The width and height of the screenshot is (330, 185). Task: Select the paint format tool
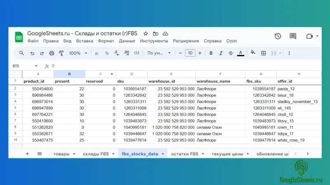point(61,53)
